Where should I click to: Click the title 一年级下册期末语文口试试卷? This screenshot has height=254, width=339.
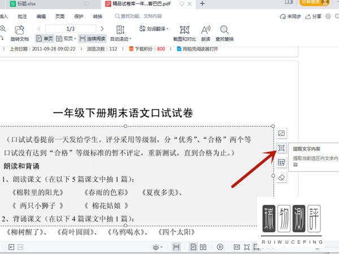[x=123, y=113]
